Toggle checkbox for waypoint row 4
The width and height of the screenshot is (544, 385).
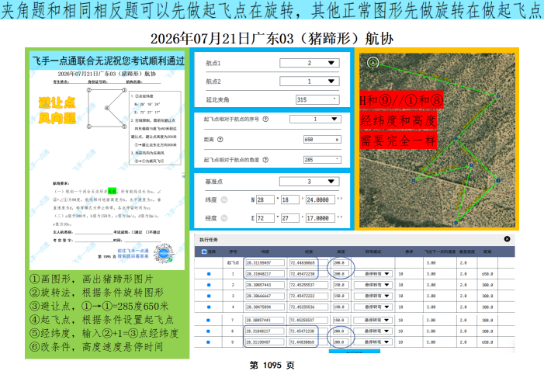[x=209, y=307]
